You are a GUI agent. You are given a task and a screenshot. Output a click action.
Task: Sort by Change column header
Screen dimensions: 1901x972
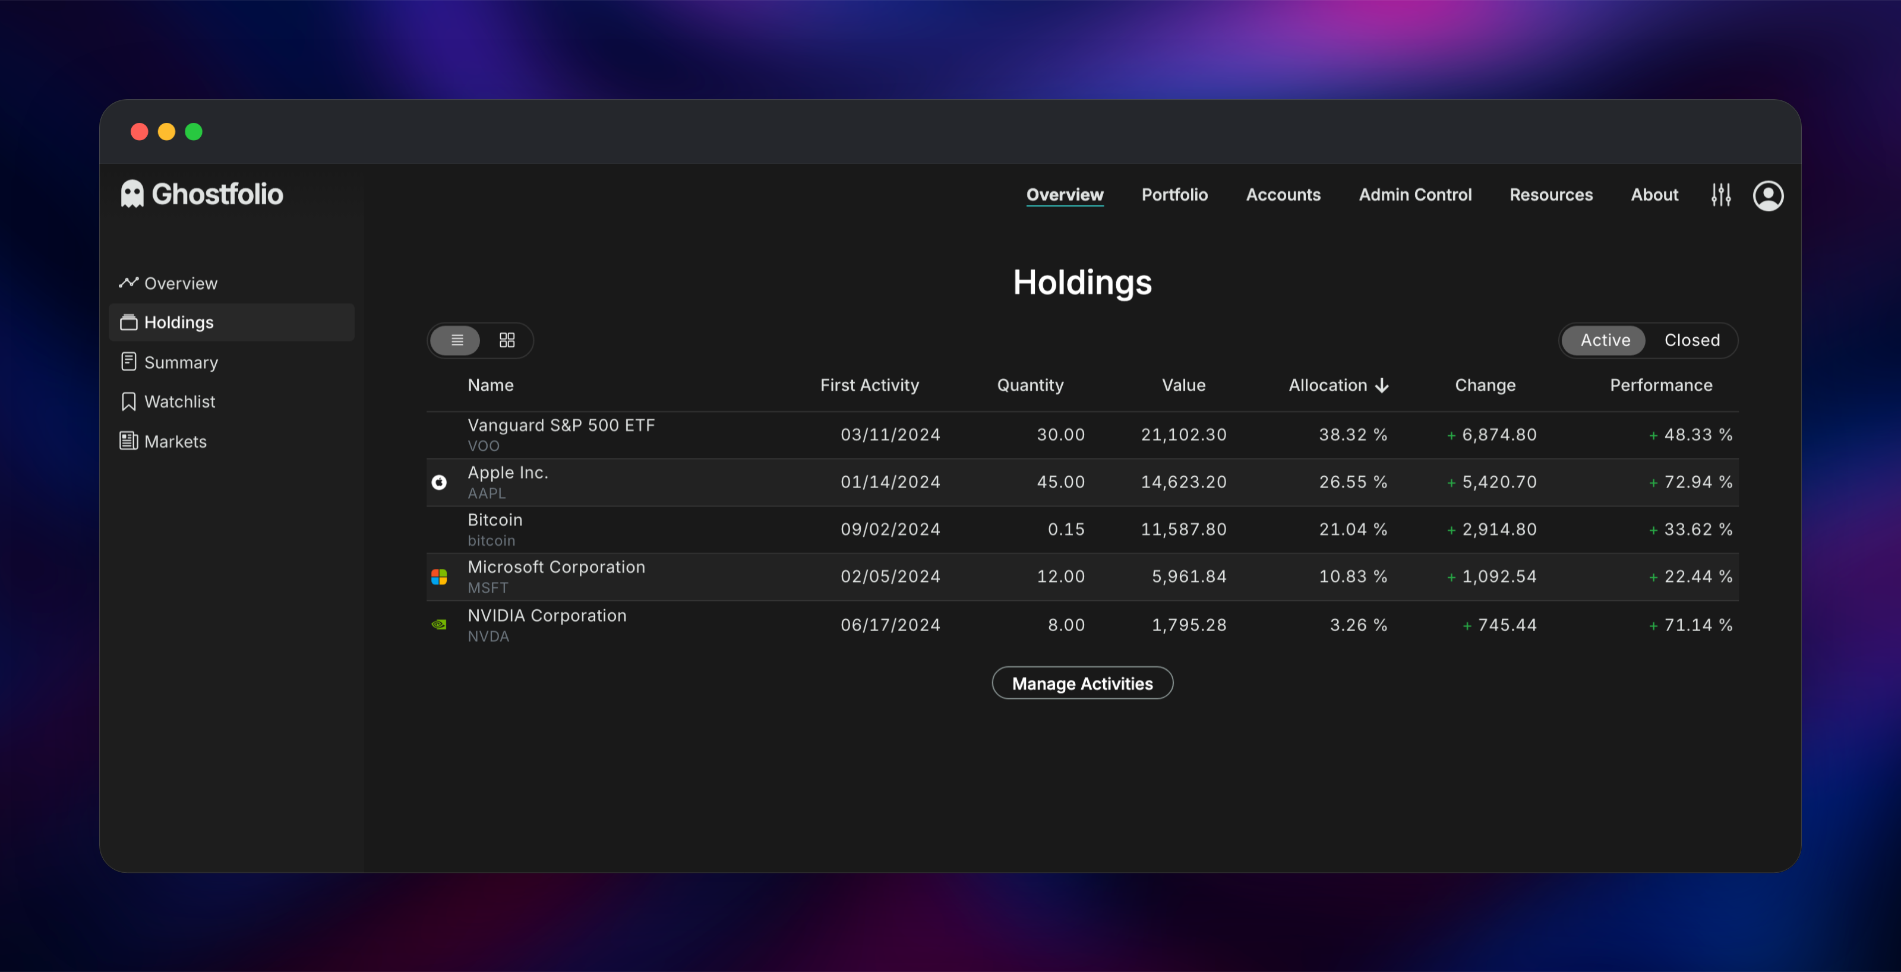[x=1485, y=385]
